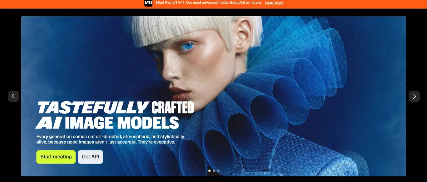Click the 'AI IMAGE MODELS' headline line
The height and width of the screenshot is (182, 427).
107,123
